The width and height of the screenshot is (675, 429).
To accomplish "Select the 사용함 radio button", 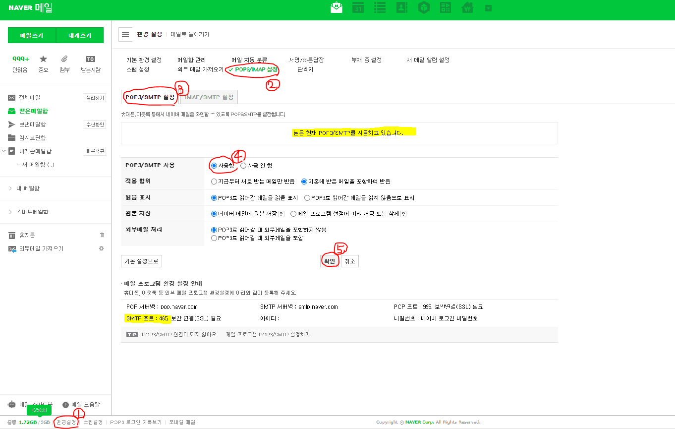I will 214,166.
